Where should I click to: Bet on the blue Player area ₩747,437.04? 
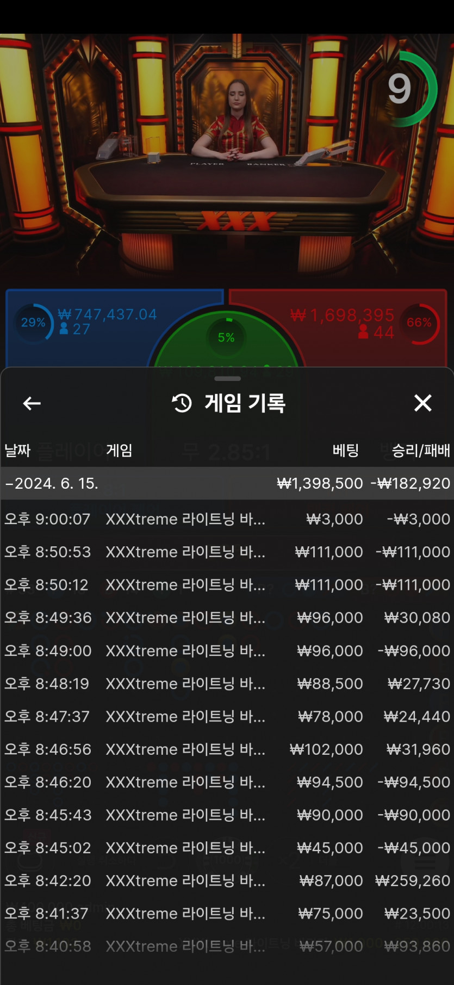(107, 315)
